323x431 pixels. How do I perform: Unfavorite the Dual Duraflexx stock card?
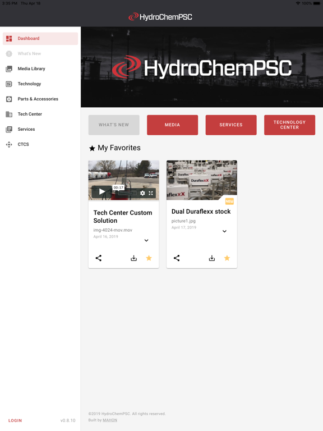pyautogui.click(x=227, y=258)
